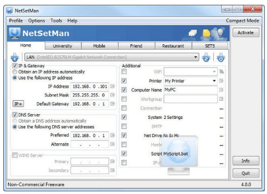Switch to Compact Mode
Screen dimensions: 267x194
(x=242, y=21)
